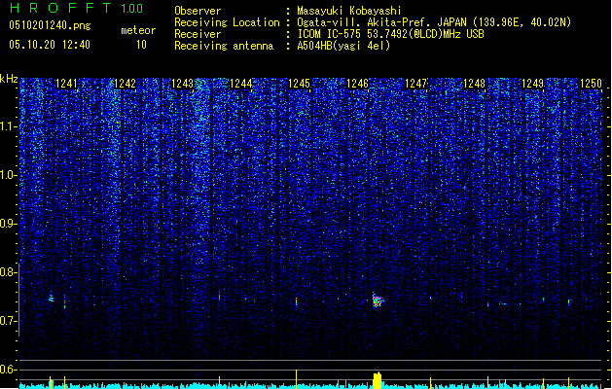The height and width of the screenshot is (389, 612).
Task: Click the 1.0 kHz axis label
Action: pos(8,175)
